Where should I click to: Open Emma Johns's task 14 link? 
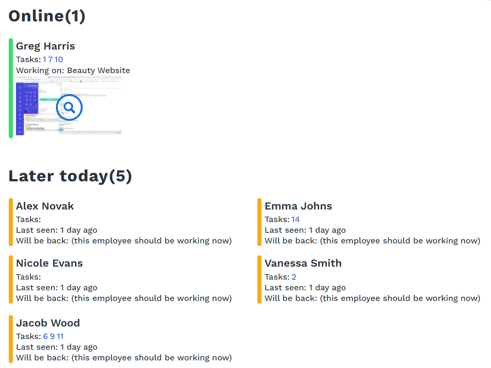pyautogui.click(x=295, y=219)
